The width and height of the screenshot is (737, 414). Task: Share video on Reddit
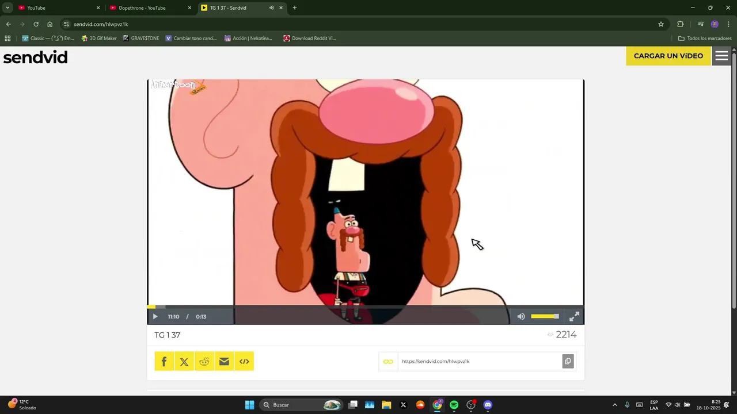coord(204,361)
